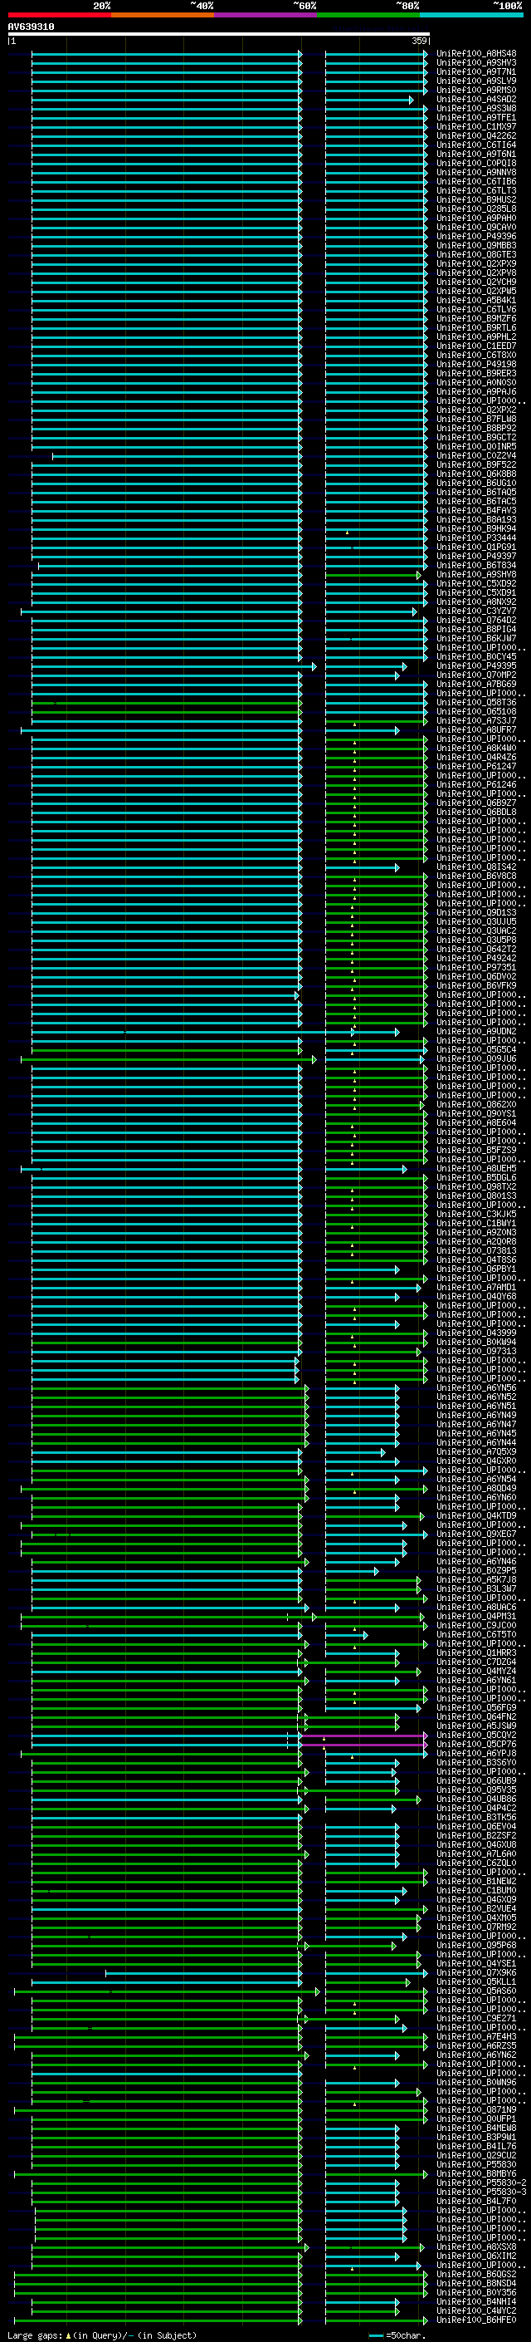531x2342 pixels.
Task: Select the UniRef100_A5B4K1 label
Action: pos(476,300)
